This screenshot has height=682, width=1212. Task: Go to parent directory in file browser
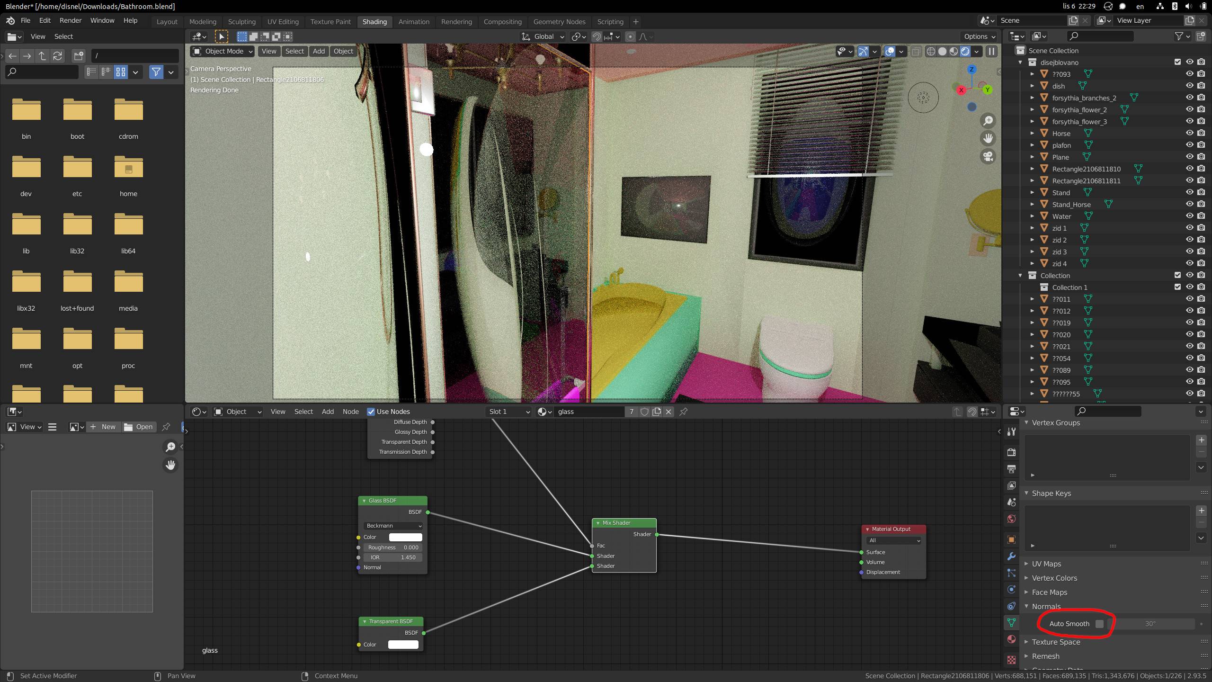point(42,56)
